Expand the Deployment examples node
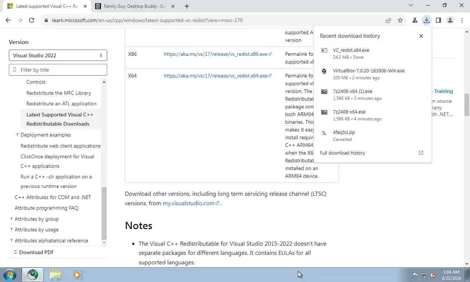 [x=17, y=135]
